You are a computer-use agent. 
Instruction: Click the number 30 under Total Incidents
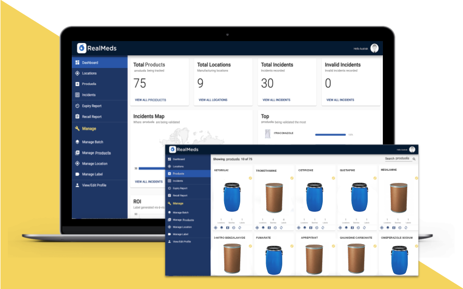click(267, 83)
